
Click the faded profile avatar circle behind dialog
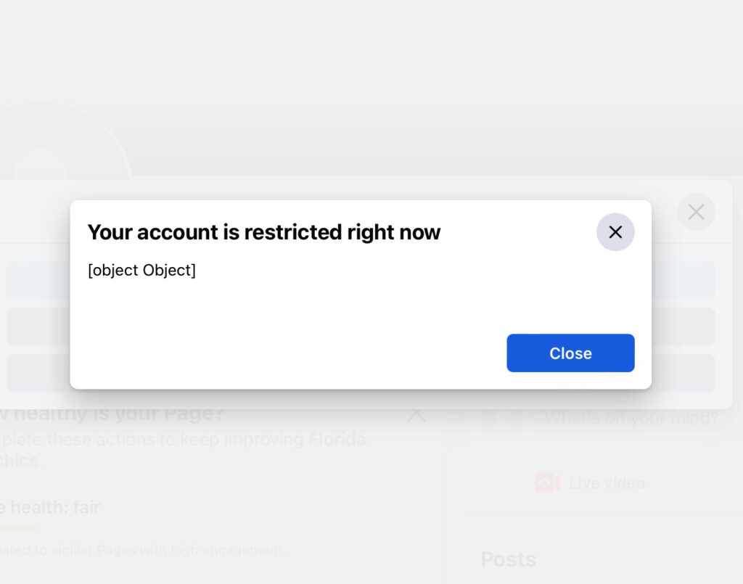(41, 166)
